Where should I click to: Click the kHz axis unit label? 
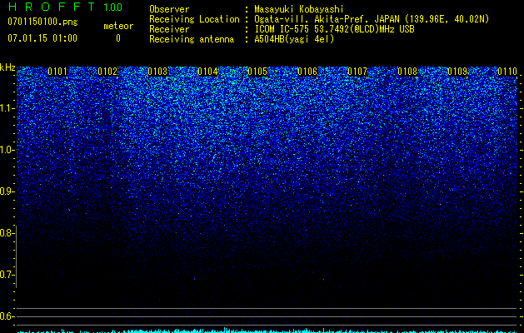coord(7,67)
